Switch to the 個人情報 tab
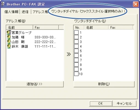The height and width of the screenshot is (110, 140). [x=11, y=12]
